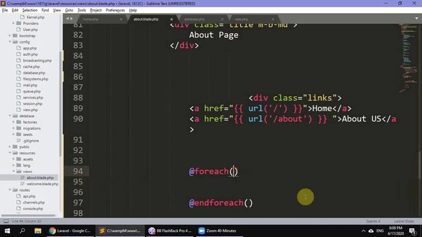422x237 pixels.
Task: Open auth.php in the sidebar
Action: tap(30, 54)
